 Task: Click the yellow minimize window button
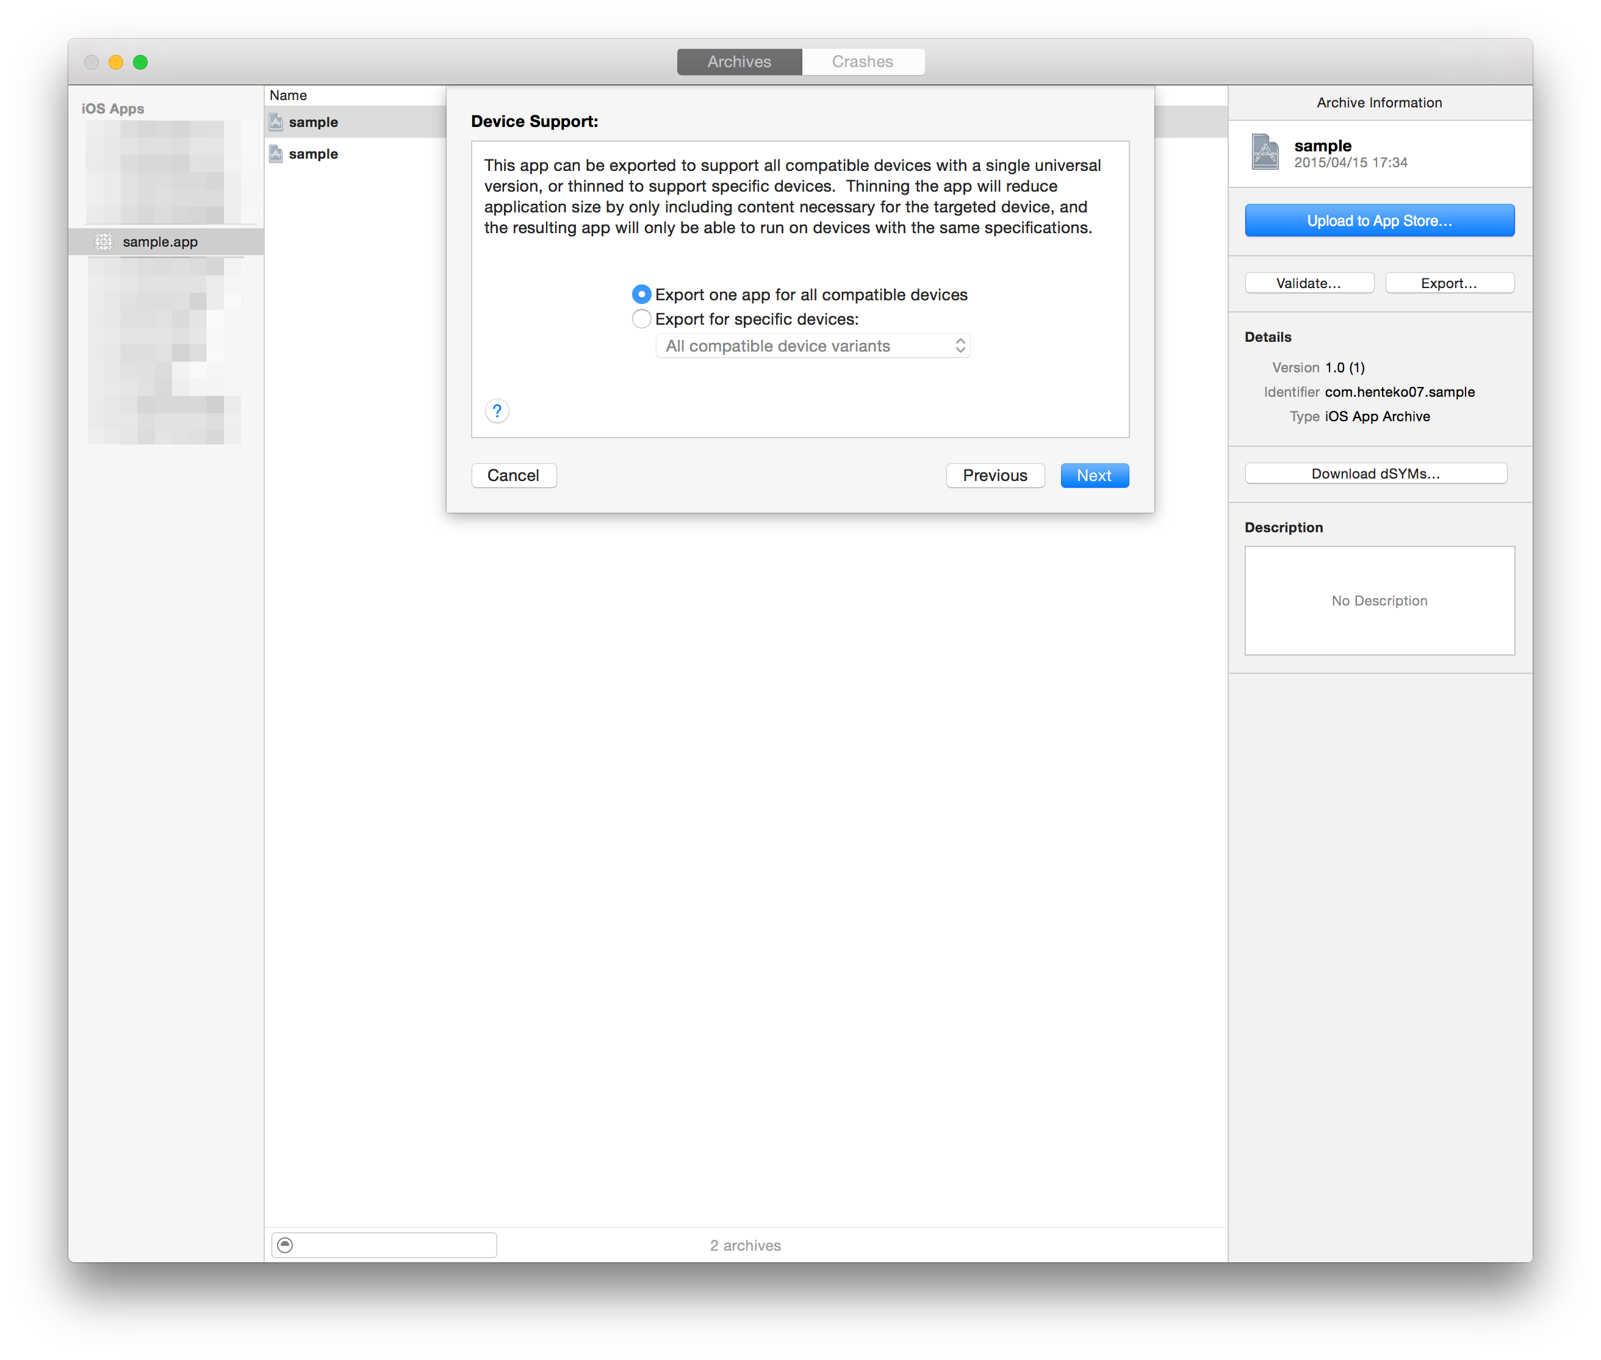point(115,62)
